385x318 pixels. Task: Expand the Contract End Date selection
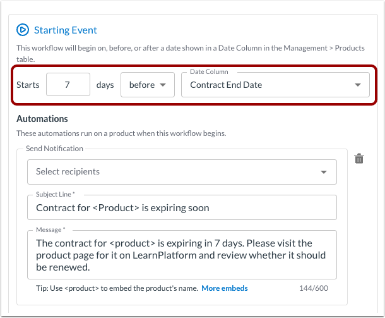tap(265, 85)
